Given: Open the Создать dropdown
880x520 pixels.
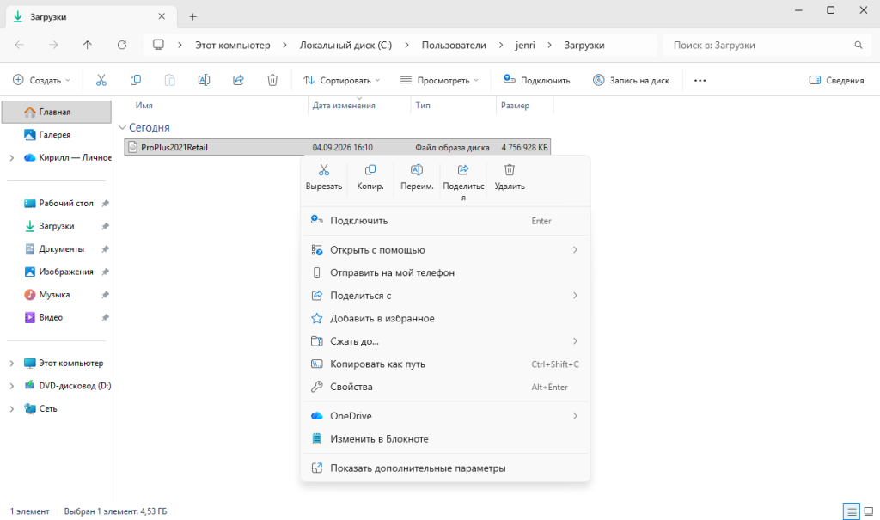Looking at the screenshot, I should [x=42, y=80].
